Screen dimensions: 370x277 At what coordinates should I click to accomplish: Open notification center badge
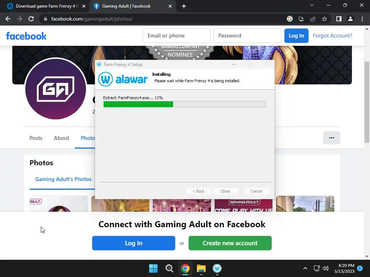(360, 268)
